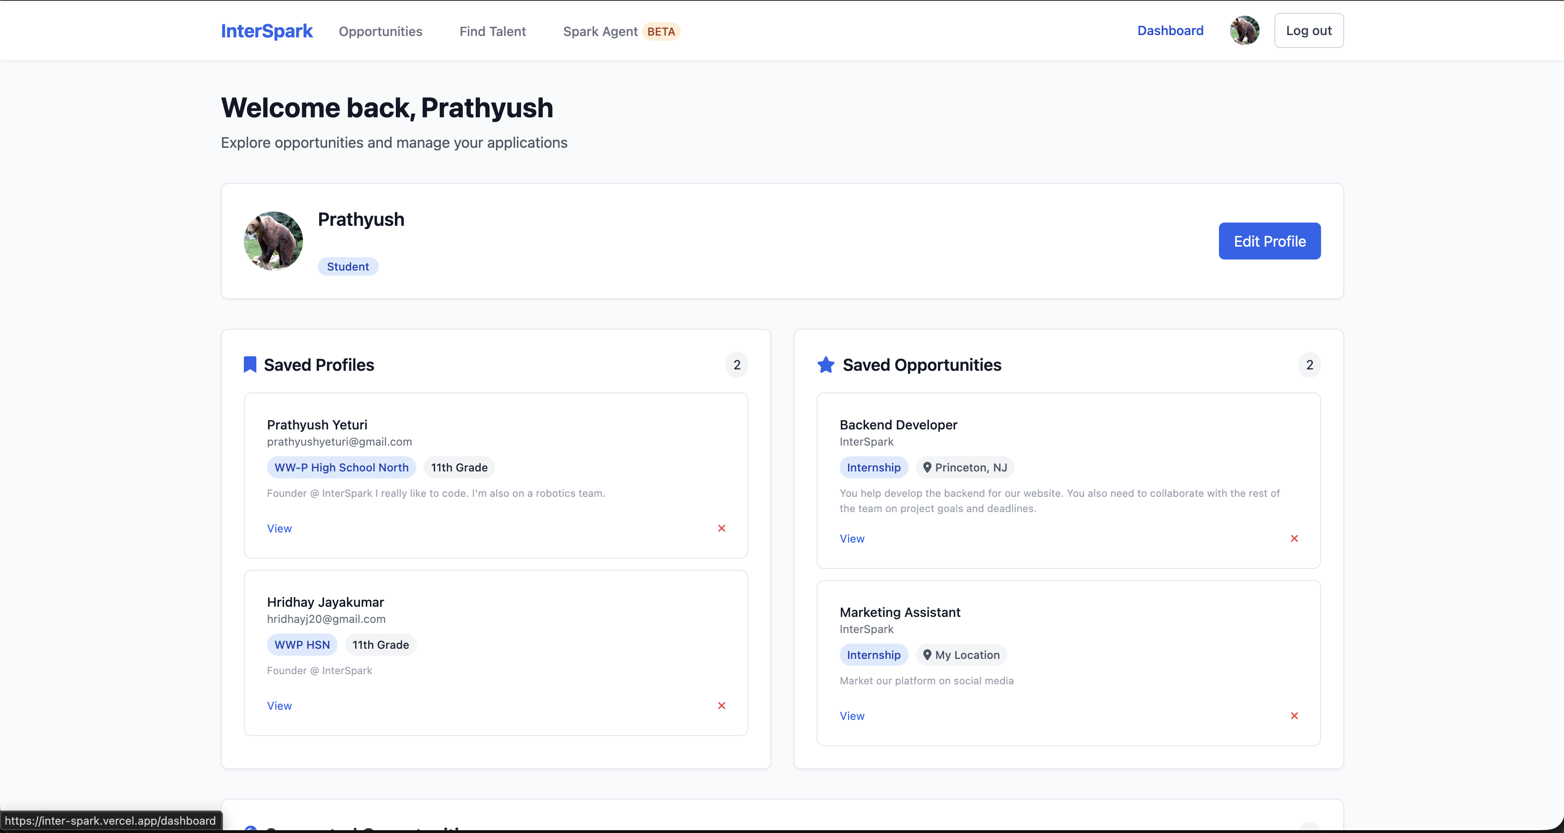
Task: View Hridhay Jayakumar's saved profile
Action: tap(279, 706)
